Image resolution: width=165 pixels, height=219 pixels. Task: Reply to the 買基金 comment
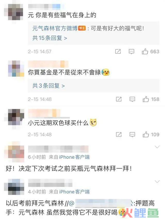point(132,99)
